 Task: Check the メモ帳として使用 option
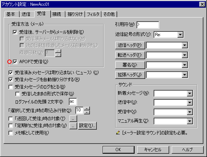click(11, 133)
